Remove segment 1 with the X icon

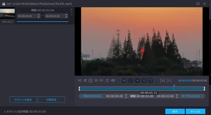(71, 10)
